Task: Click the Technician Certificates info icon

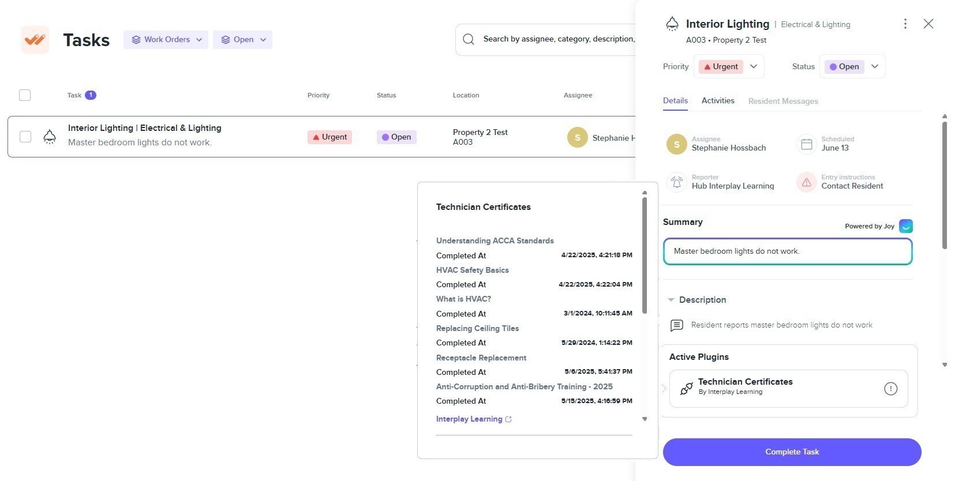Action: click(x=890, y=389)
